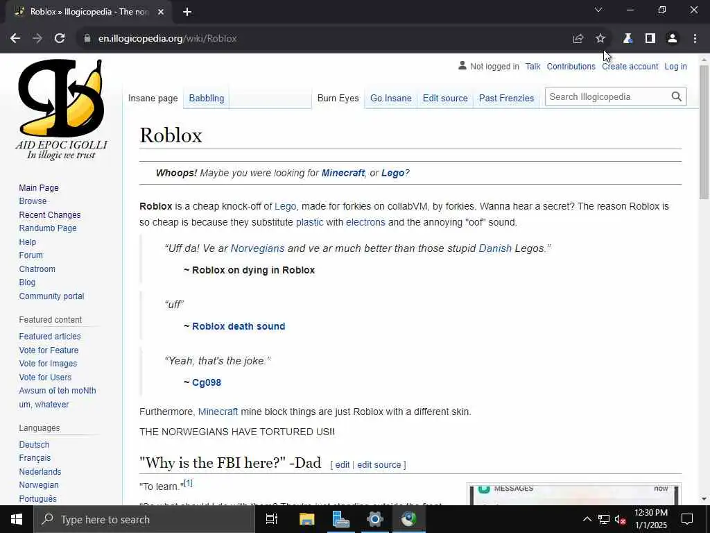Screen dimensions: 710x533
Task: Open the network status tray icon
Action: tap(604, 519)
